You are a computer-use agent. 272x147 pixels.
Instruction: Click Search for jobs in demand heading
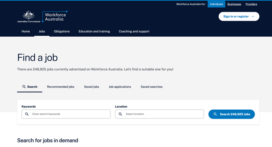48,141
